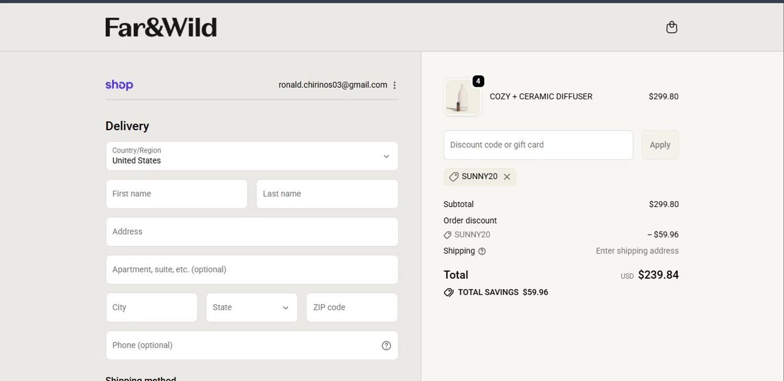
Task: Click the ceramic diffuser product thumbnail
Action: tap(463, 97)
